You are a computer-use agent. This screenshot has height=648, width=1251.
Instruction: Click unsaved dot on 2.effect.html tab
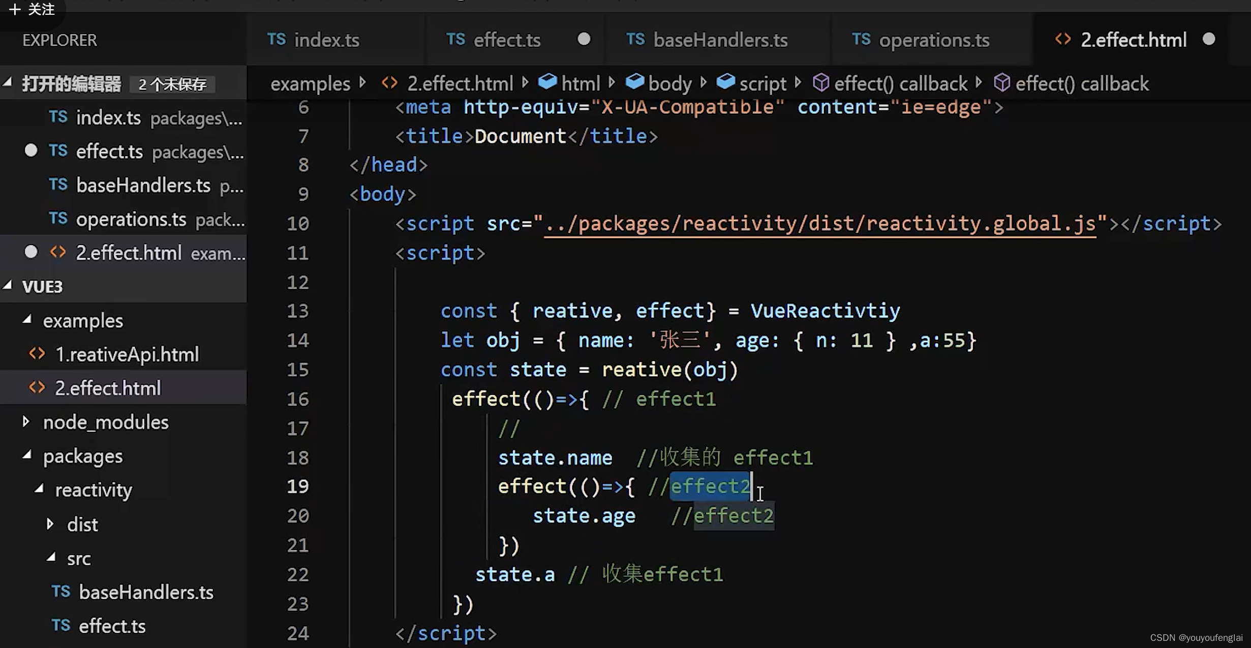coord(1209,39)
